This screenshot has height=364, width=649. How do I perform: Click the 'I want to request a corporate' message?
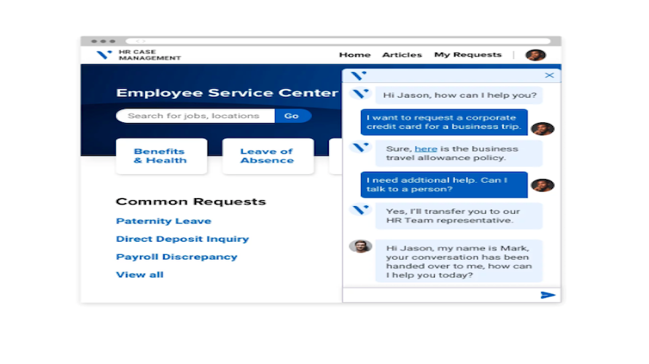[x=444, y=122]
